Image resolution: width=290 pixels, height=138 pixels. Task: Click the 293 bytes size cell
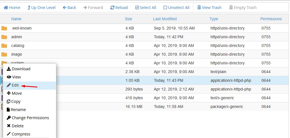134,89
